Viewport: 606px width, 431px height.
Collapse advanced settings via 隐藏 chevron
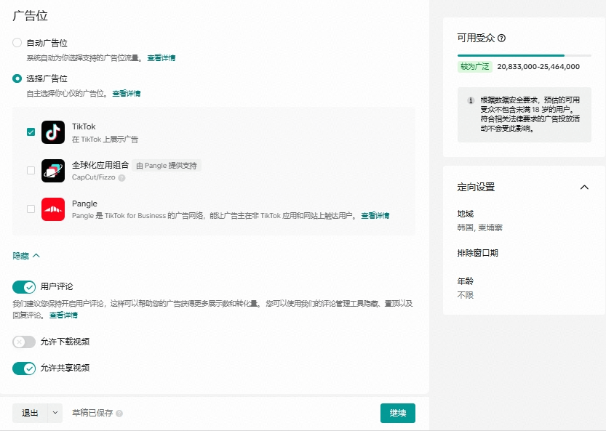pos(36,256)
